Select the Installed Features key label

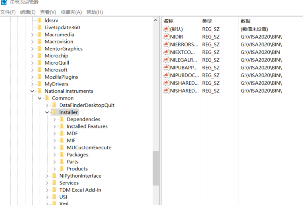point(87,126)
